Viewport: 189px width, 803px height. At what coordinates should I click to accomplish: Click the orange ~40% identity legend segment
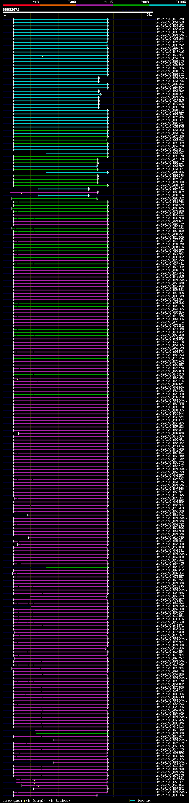[x=58, y=5]
